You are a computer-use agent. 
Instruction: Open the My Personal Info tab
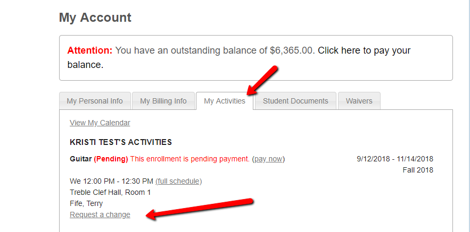click(x=95, y=101)
